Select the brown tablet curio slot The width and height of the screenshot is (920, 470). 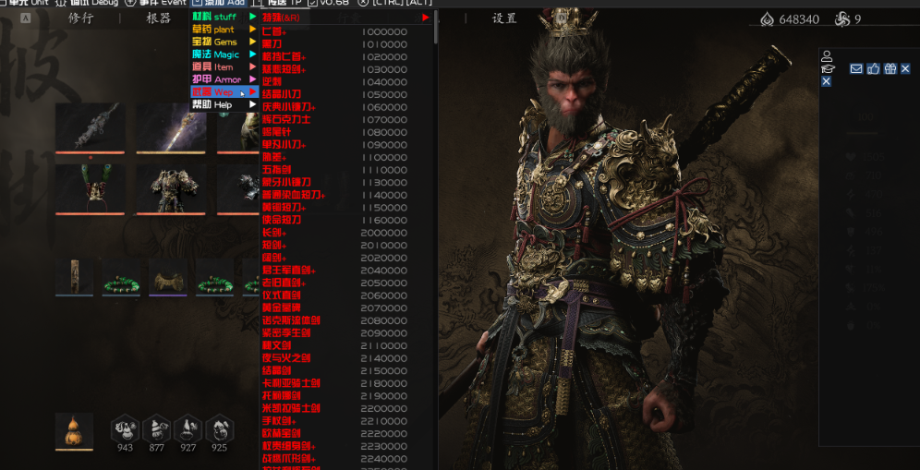(x=75, y=278)
